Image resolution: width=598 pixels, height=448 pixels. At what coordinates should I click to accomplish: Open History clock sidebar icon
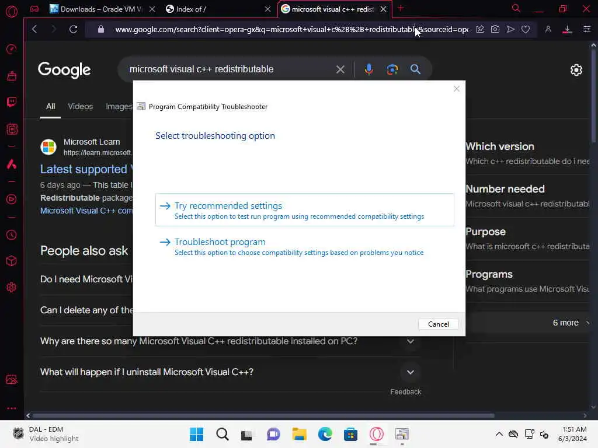click(x=12, y=235)
